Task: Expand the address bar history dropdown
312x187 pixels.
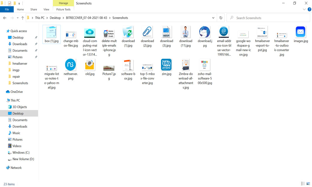Action: coord(213,18)
